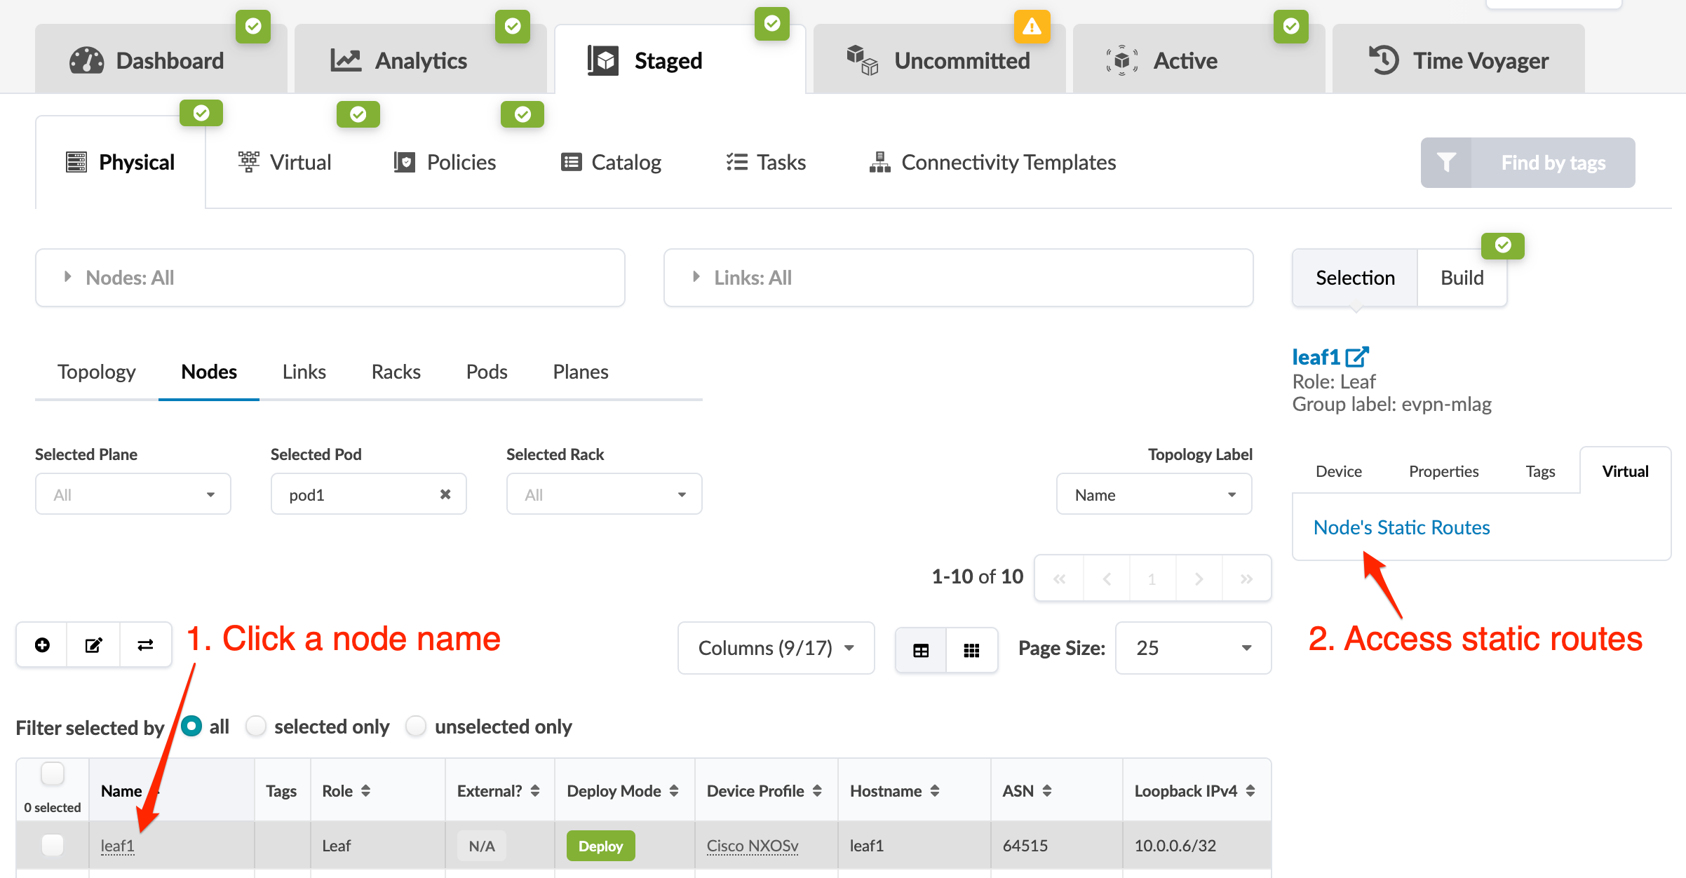Image resolution: width=1686 pixels, height=878 pixels.
Task: Open Node's Static Routes link
Action: point(1401,527)
